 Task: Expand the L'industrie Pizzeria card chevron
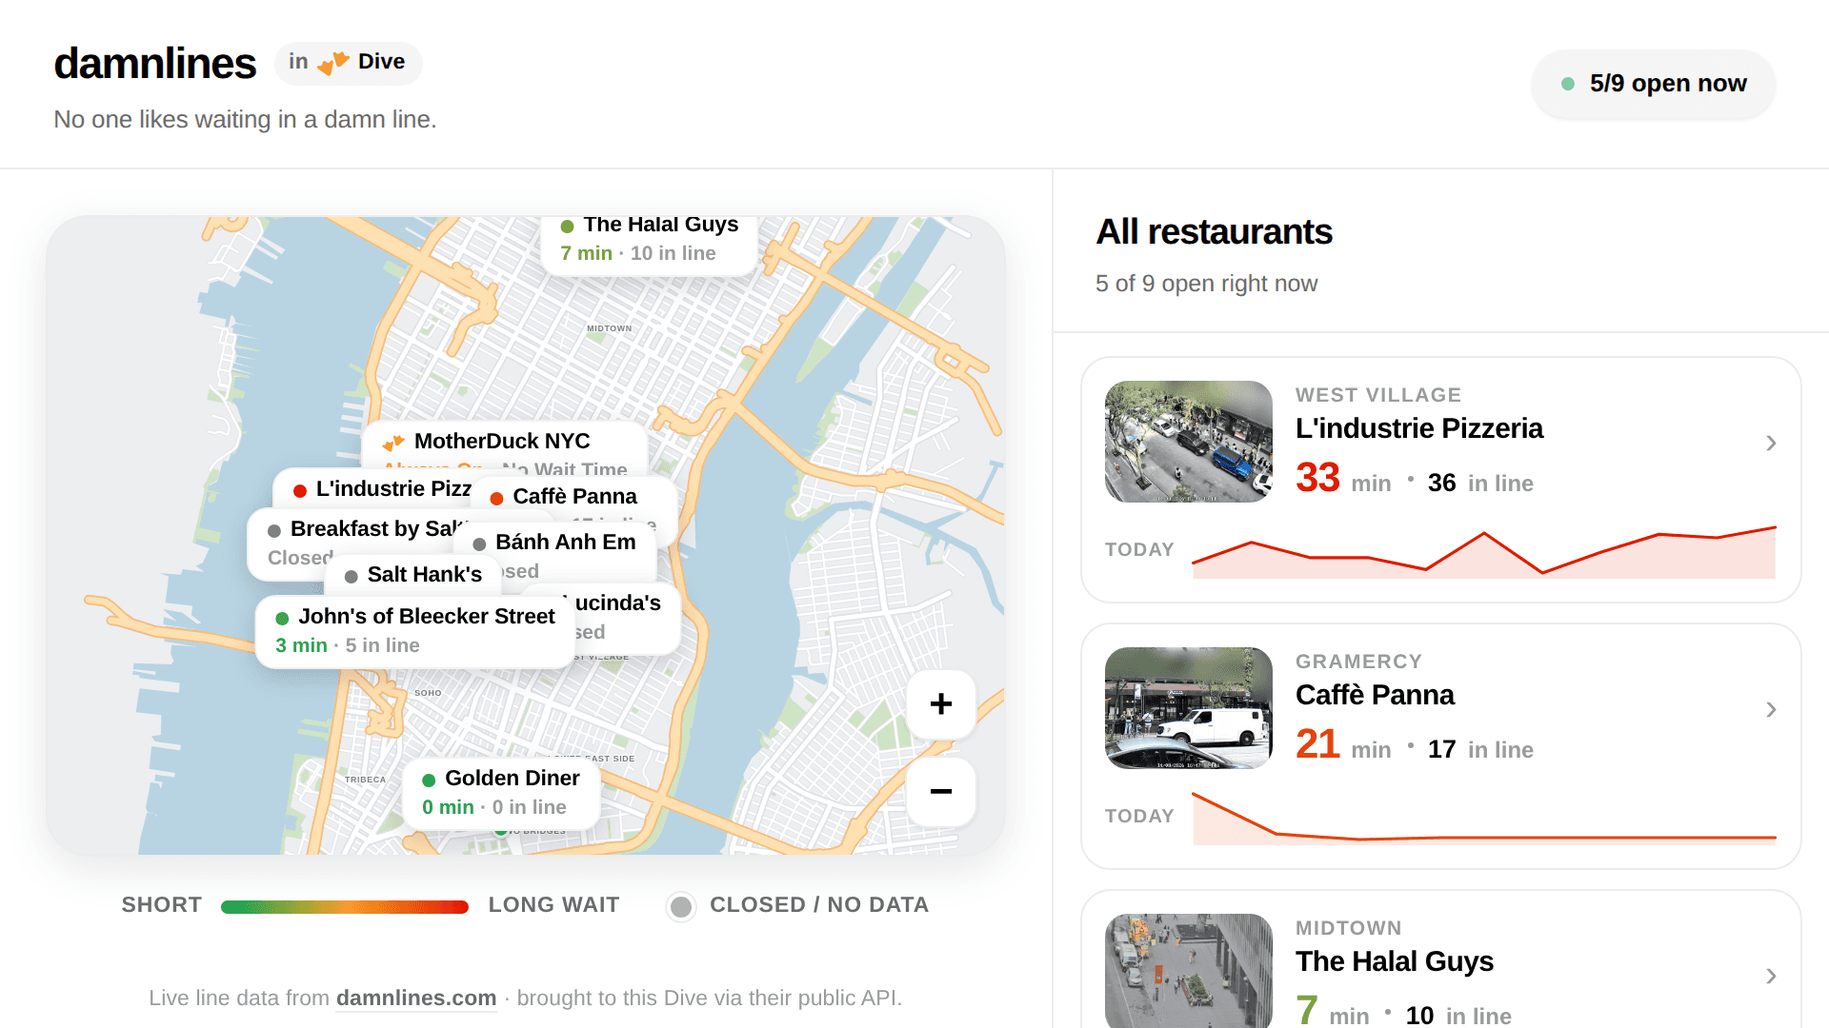point(1771,443)
